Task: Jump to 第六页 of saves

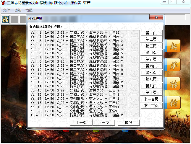Action: pyautogui.click(x=151, y=66)
